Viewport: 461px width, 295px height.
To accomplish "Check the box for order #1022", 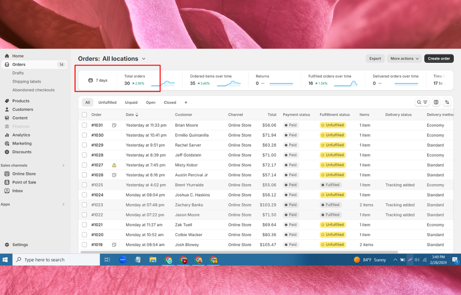I will tap(85, 215).
